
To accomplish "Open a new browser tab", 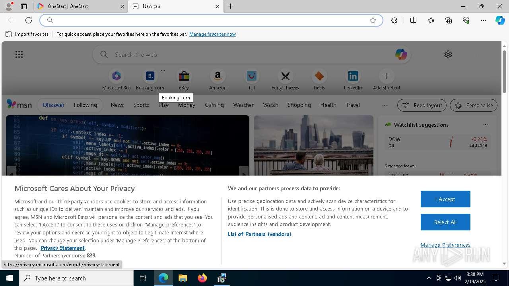I will coord(231,6).
